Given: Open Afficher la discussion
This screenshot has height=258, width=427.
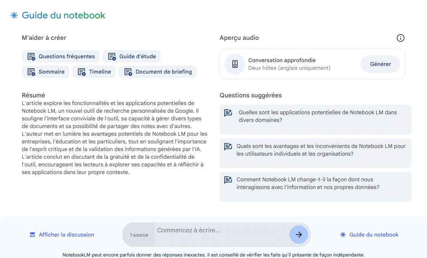Looking at the screenshot, I should click(62, 235).
